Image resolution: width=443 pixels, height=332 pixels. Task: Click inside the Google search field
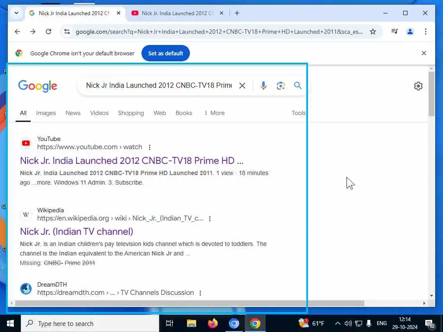click(159, 86)
